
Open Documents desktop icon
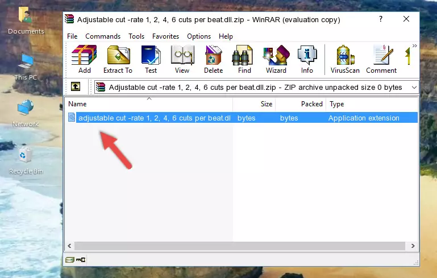26,20
